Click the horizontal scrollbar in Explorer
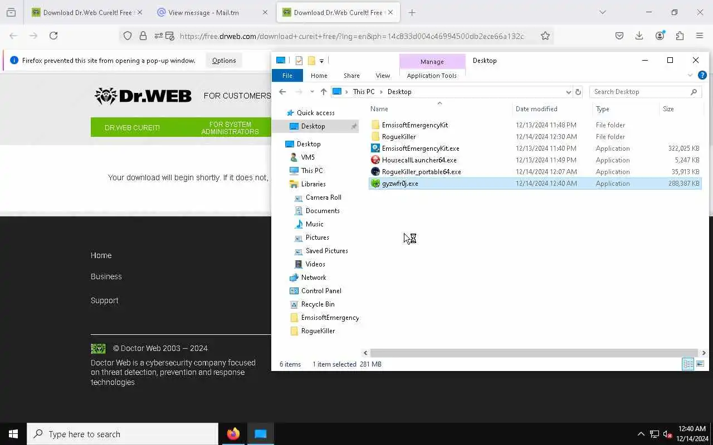 (534, 353)
